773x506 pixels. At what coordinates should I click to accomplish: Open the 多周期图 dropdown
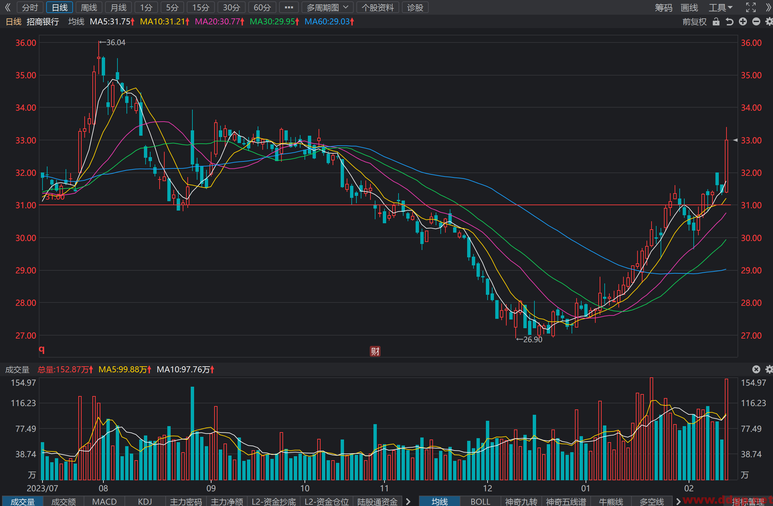pyautogui.click(x=328, y=7)
